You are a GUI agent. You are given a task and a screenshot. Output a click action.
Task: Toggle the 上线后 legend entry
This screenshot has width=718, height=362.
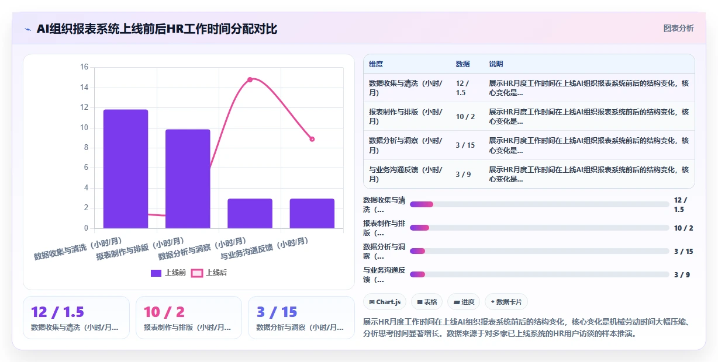click(x=209, y=273)
